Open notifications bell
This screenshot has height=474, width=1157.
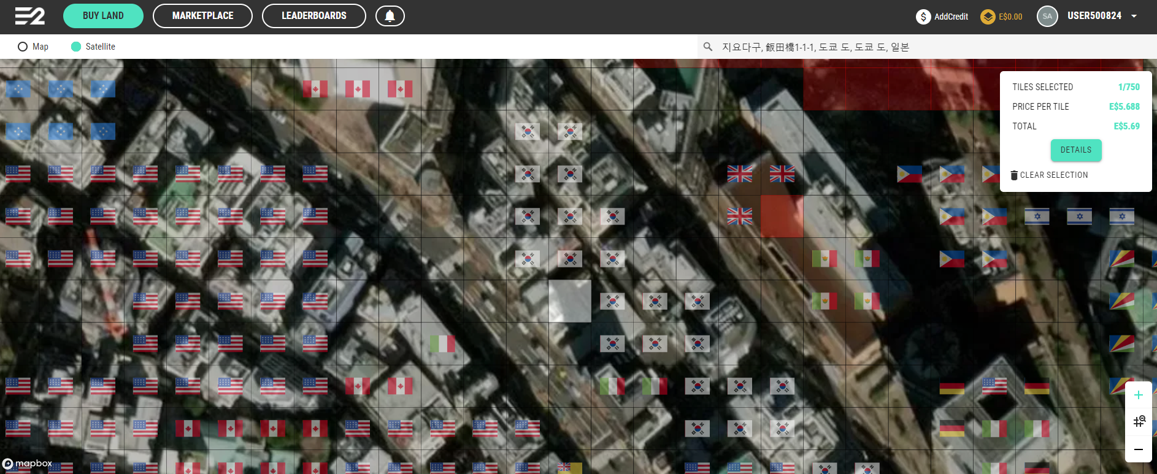click(x=390, y=16)
